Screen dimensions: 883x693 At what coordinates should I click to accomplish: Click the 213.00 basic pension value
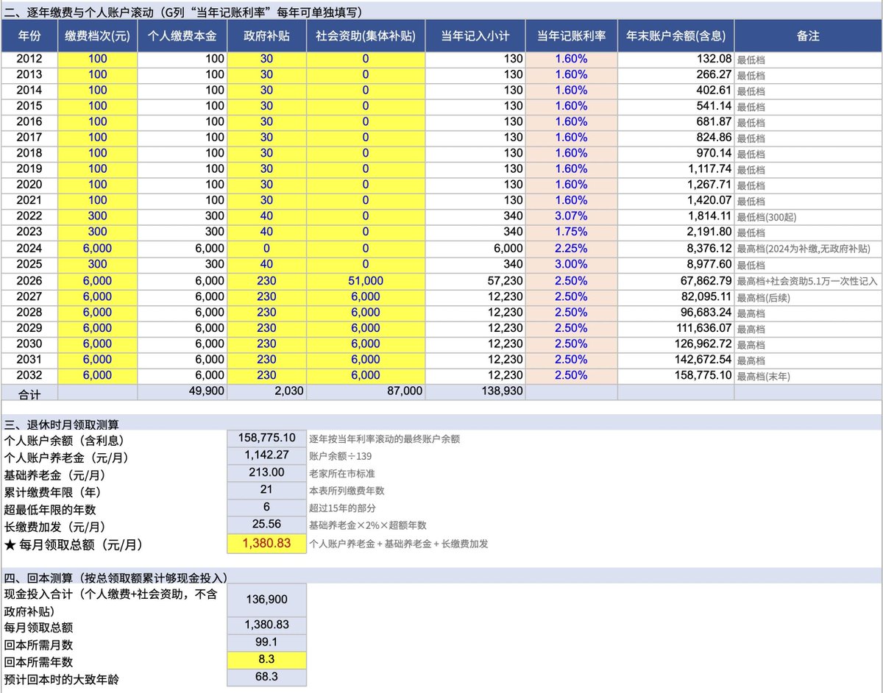pos(266,472)
